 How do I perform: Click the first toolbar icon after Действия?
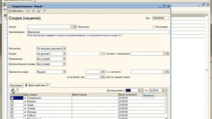[28, 11]
